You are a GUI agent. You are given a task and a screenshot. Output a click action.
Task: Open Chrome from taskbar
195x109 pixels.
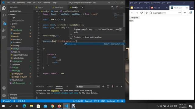(52, 106)
